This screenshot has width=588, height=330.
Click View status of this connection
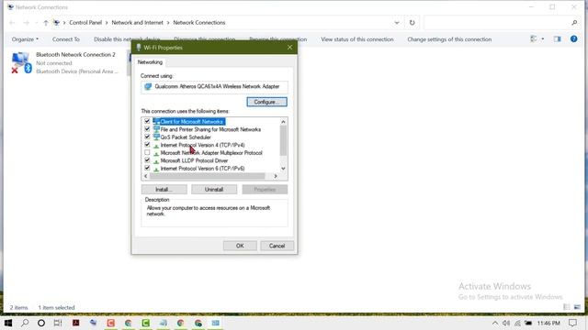(357, 39)
